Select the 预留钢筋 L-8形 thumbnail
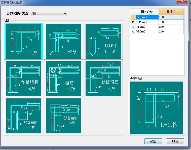Viewport: 191px width, 150px height. (x=63, y=116)
